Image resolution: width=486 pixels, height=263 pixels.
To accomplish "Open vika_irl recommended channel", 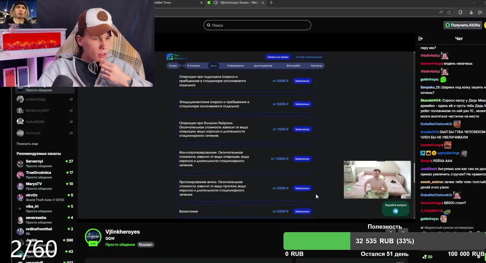I will (x=44, y=209).
